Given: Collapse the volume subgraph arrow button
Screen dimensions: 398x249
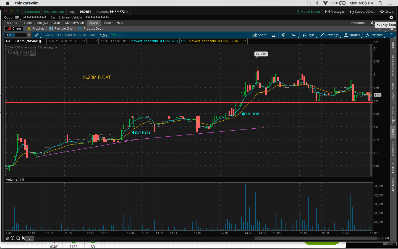Looking at the screenshot, I should (x=29, y=238).
